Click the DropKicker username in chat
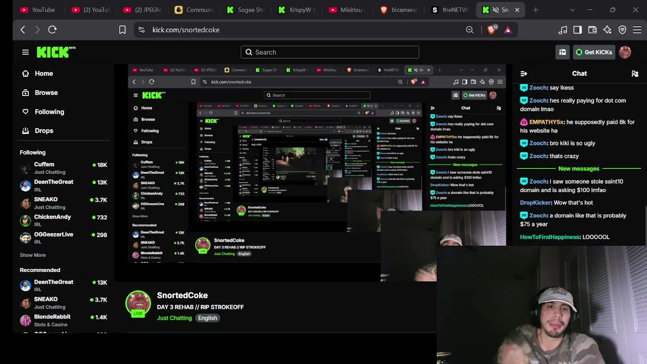Viewport: 647px width, 364px height. pyautogui.click(x=535, y=203)
